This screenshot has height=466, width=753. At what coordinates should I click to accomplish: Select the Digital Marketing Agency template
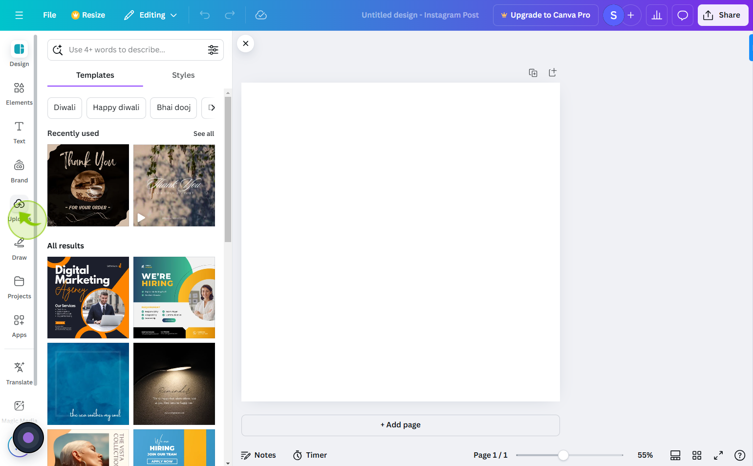click(88, 297)
